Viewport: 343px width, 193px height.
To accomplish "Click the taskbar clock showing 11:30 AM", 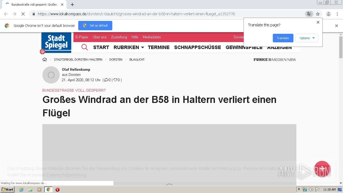I will click(329, 190).
